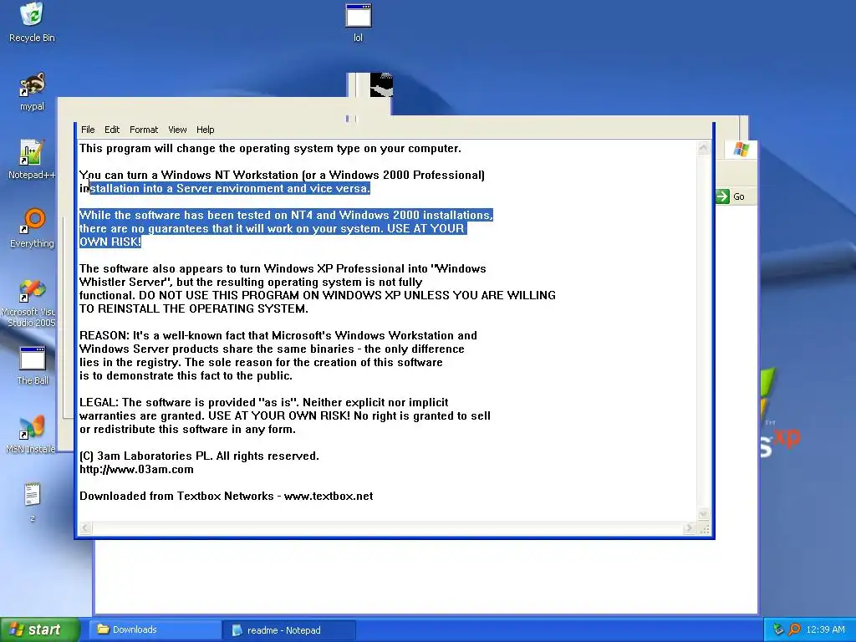856x642 pixels.
Task: Click the Go button in the Explorer window
Action: click(731, 196)
